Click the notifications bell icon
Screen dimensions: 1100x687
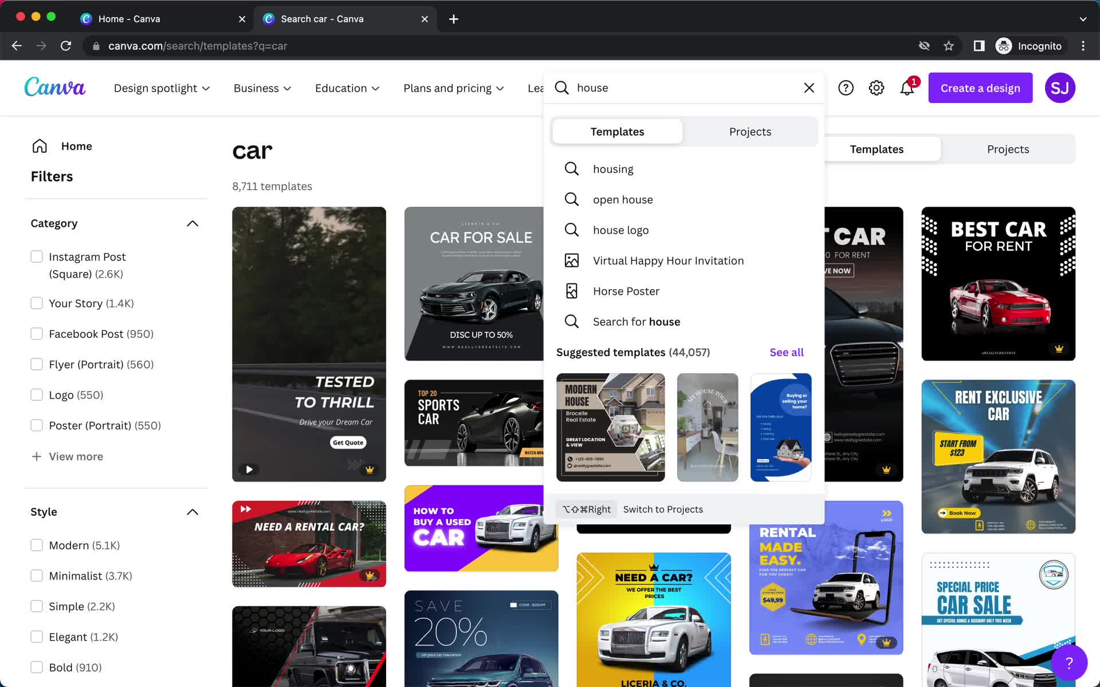906,88
